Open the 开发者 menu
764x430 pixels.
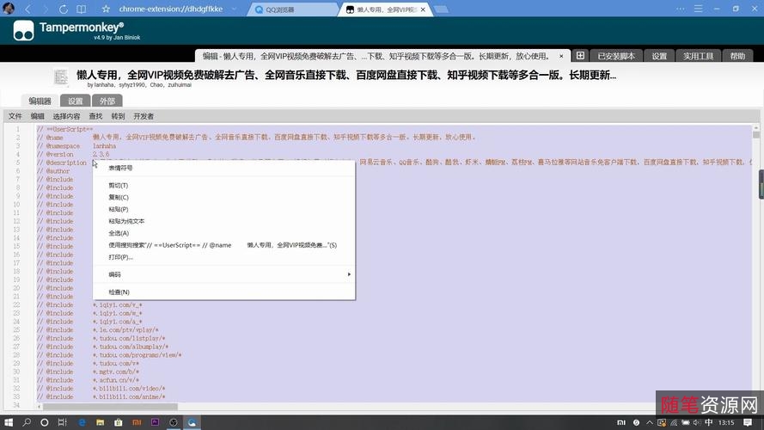(144, 116)
